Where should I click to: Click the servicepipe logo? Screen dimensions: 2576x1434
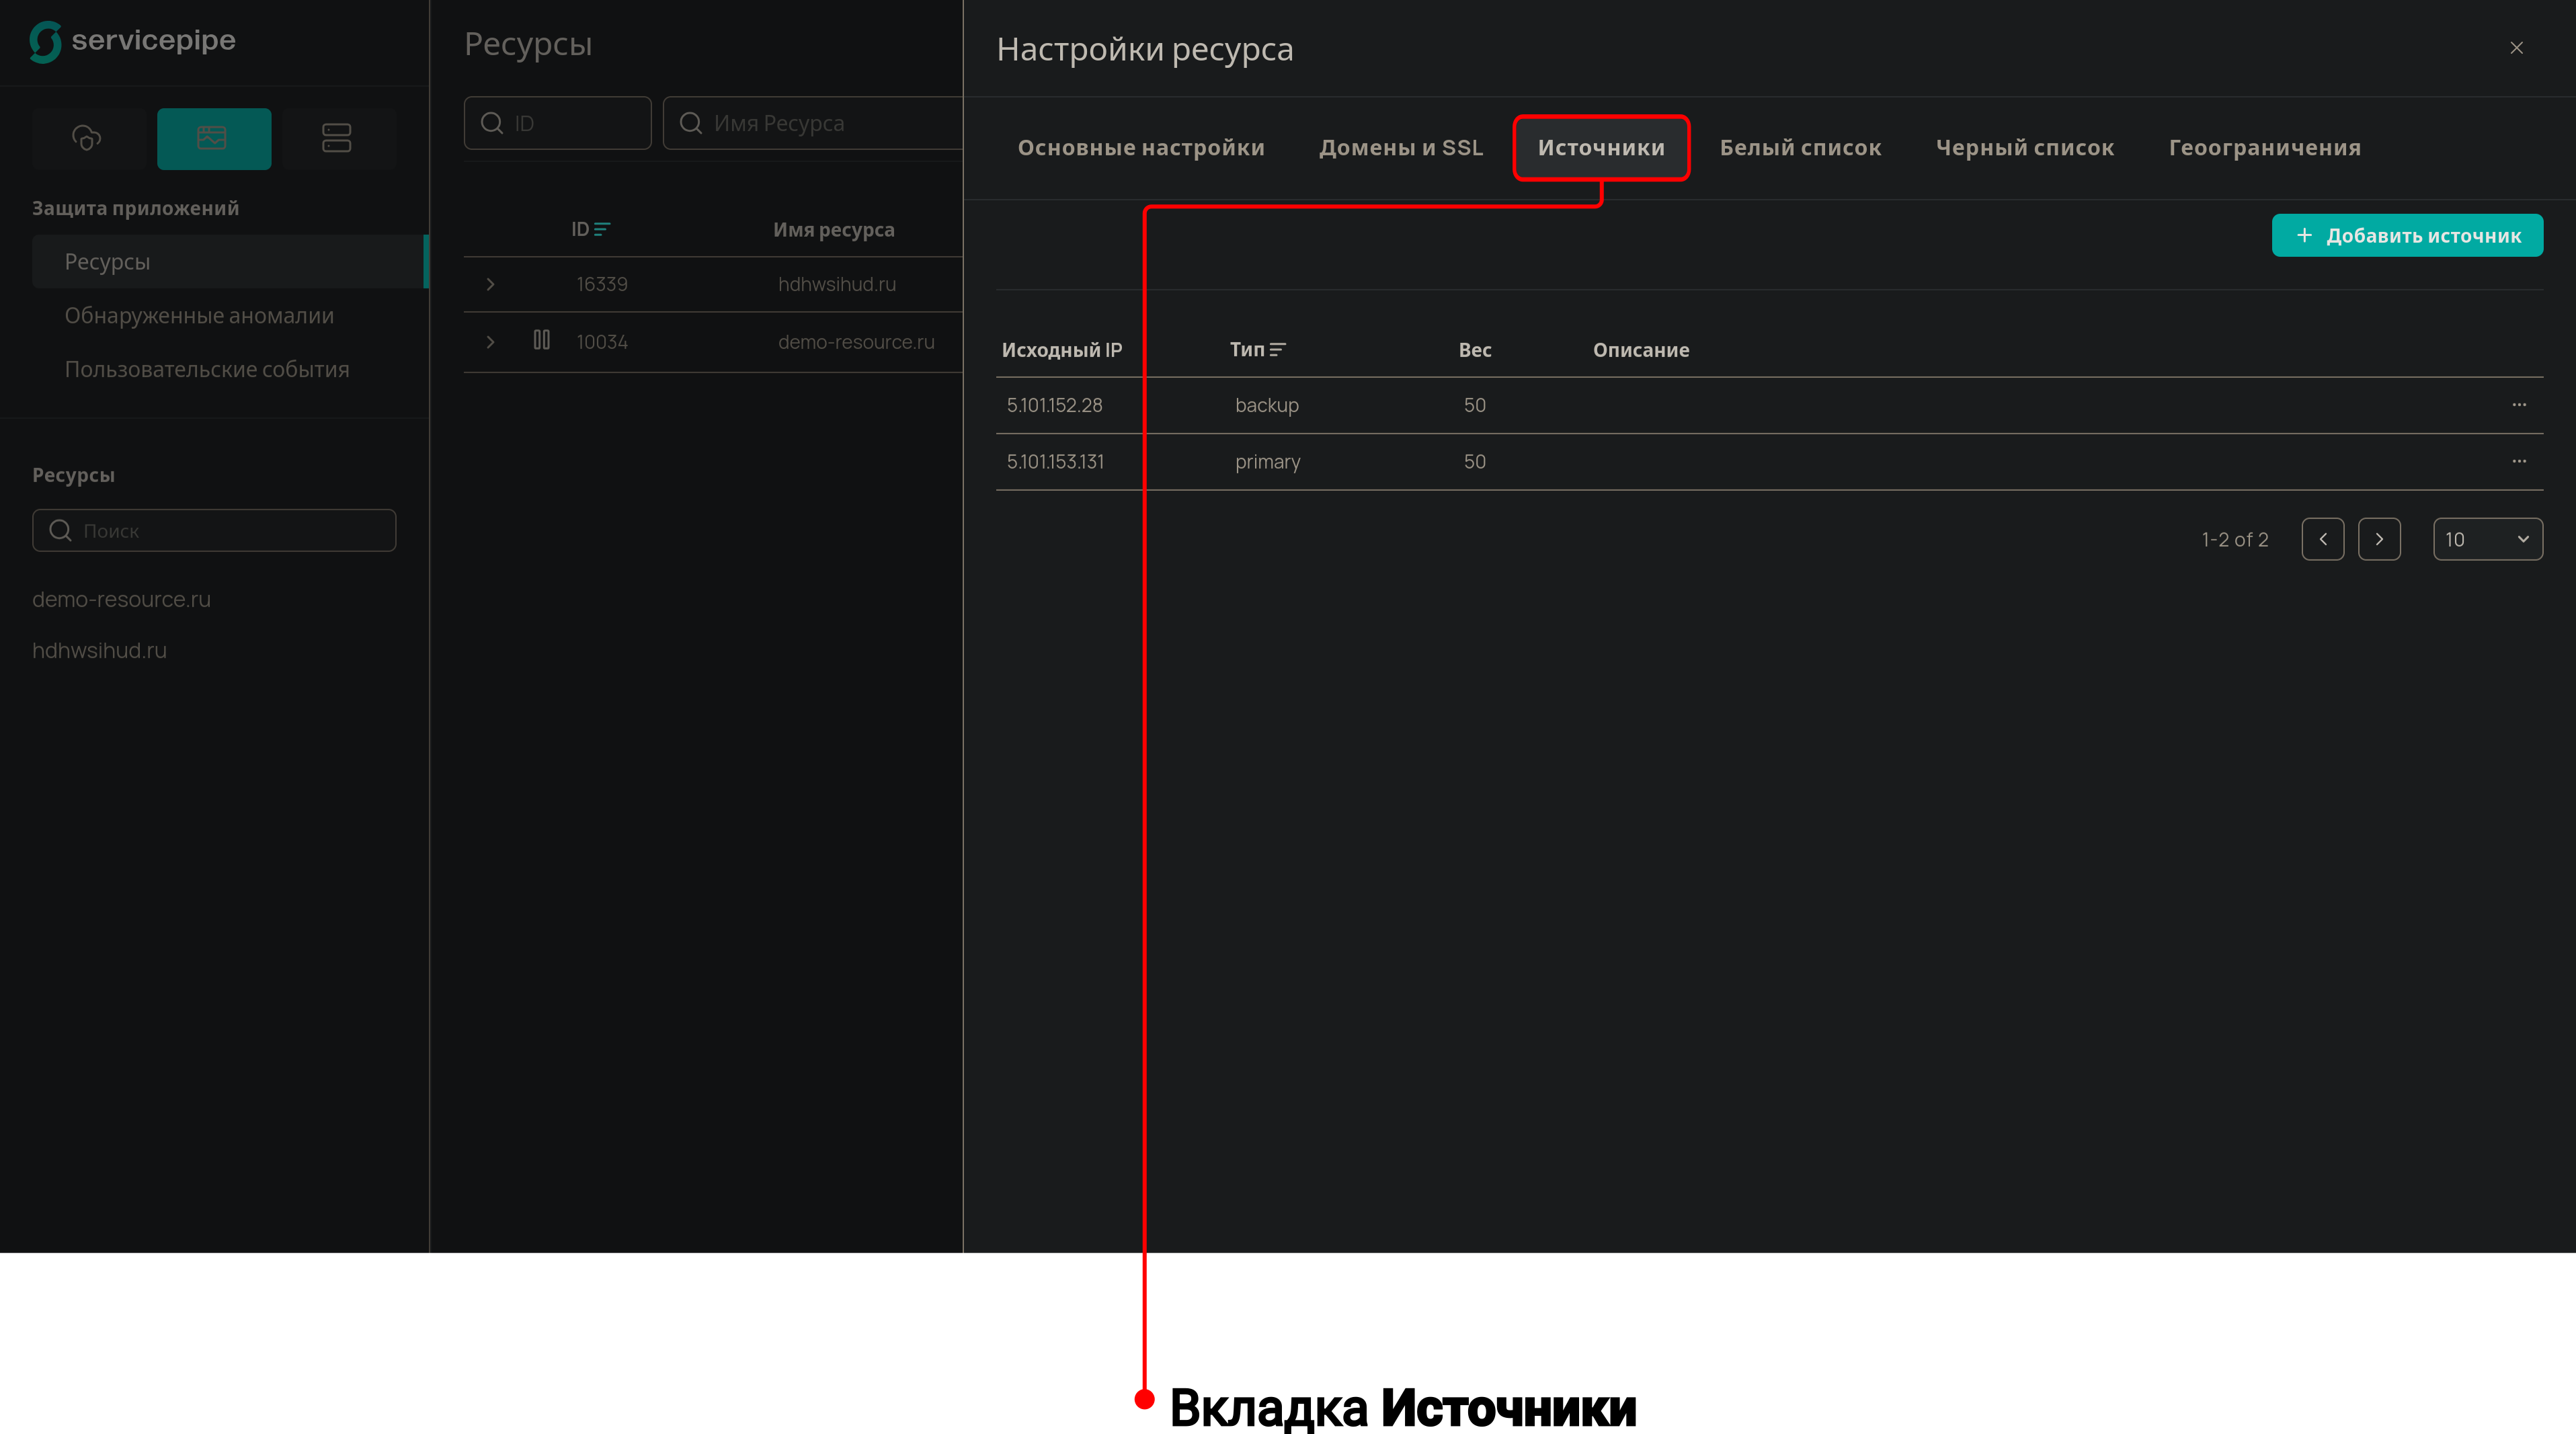click(x=133, y=41)
